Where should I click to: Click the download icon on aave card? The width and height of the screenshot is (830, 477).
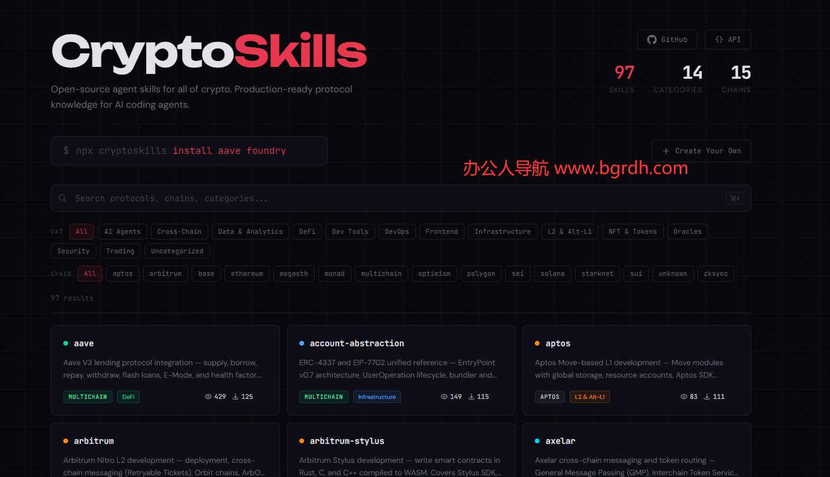[235, 397]
